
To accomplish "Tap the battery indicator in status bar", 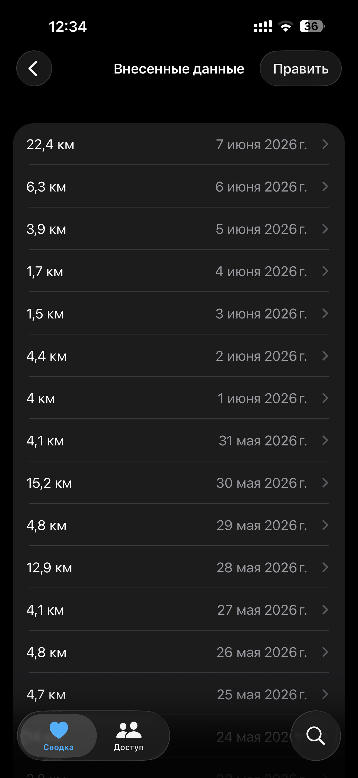I will pos(312,26).
